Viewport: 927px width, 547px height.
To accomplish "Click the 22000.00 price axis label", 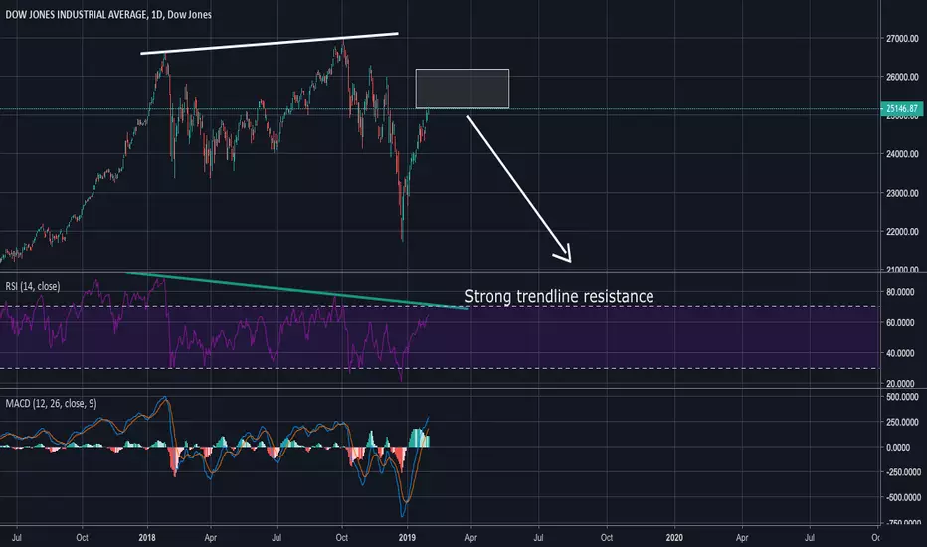I will click(902, 232).
